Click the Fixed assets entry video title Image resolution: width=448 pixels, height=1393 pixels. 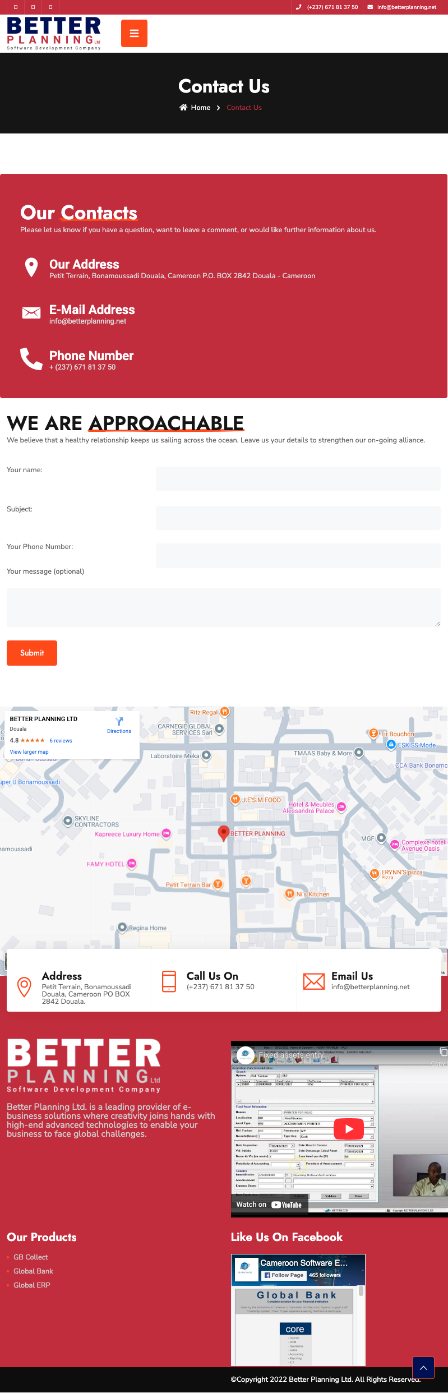(x=292, y=1055)
